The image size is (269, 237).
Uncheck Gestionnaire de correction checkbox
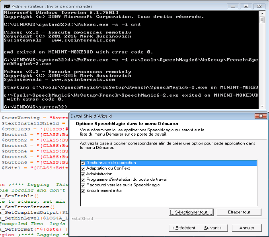coord(83,163)
